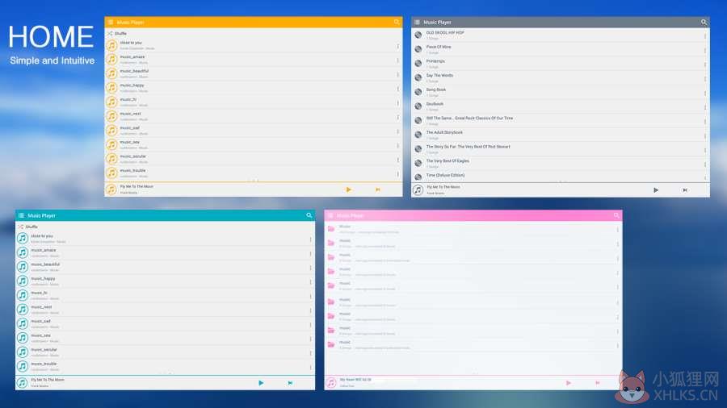Open Still The Same... Great Rock Classics album
Viewport: 727px width, 408px height.
tap(560, 121)
